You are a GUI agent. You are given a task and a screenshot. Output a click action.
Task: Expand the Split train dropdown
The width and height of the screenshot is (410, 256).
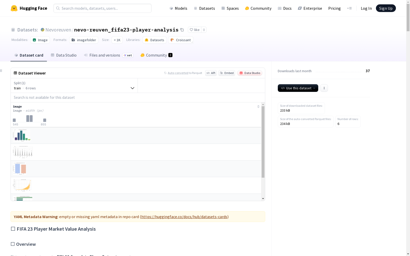74,86
